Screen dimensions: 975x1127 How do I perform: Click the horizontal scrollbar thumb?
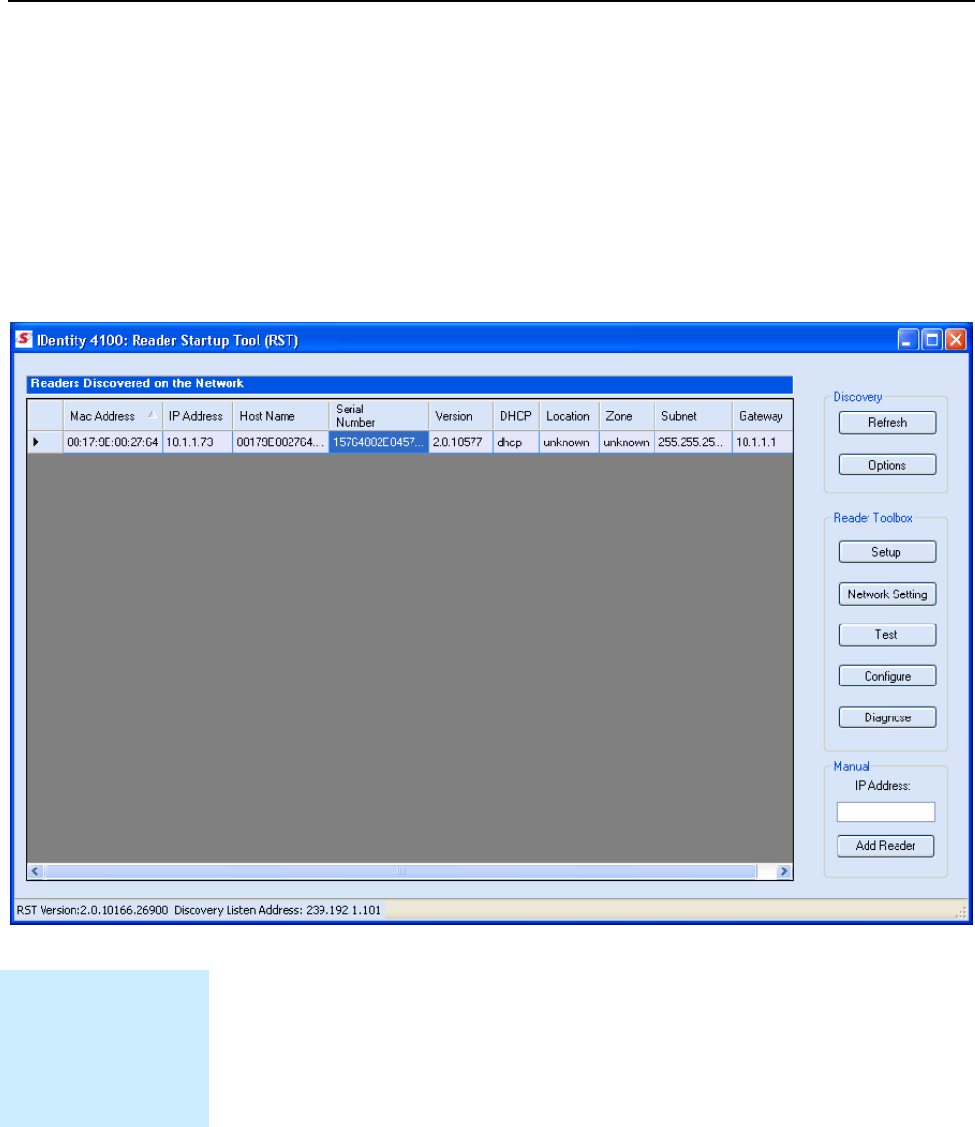[401, 871]
